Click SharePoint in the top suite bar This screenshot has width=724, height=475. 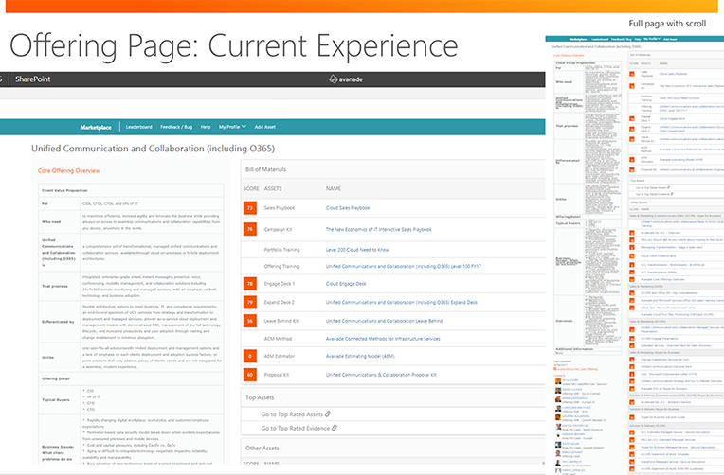tap(32, 79)
